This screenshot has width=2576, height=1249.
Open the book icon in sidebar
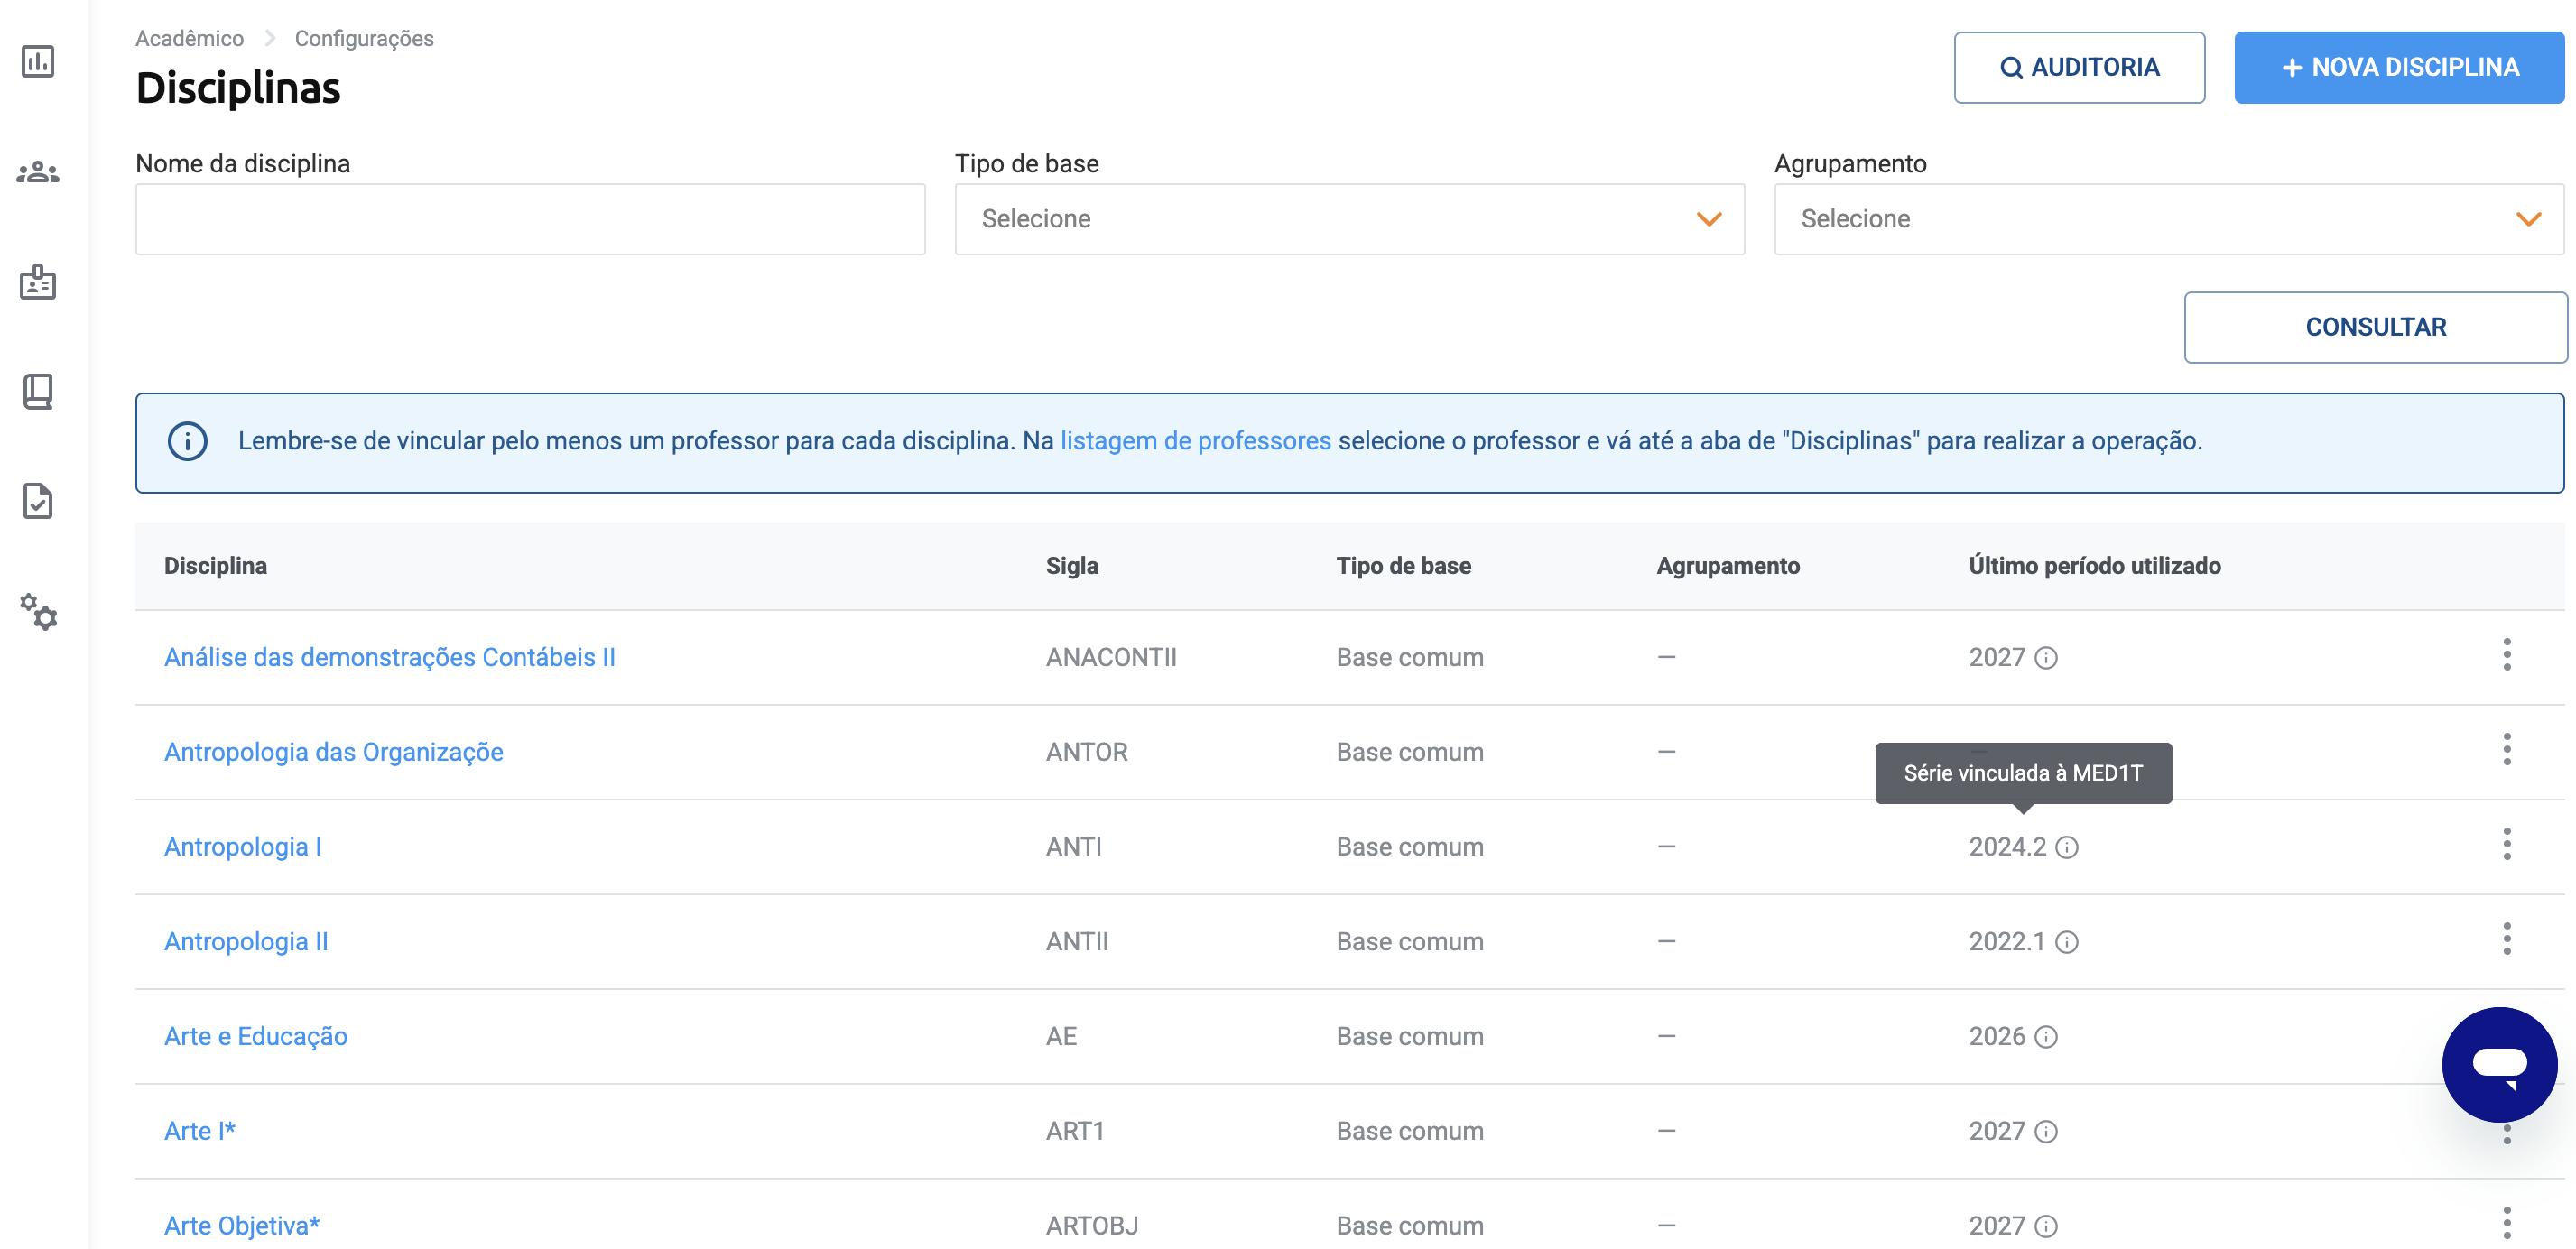click(x=38, y=392)
